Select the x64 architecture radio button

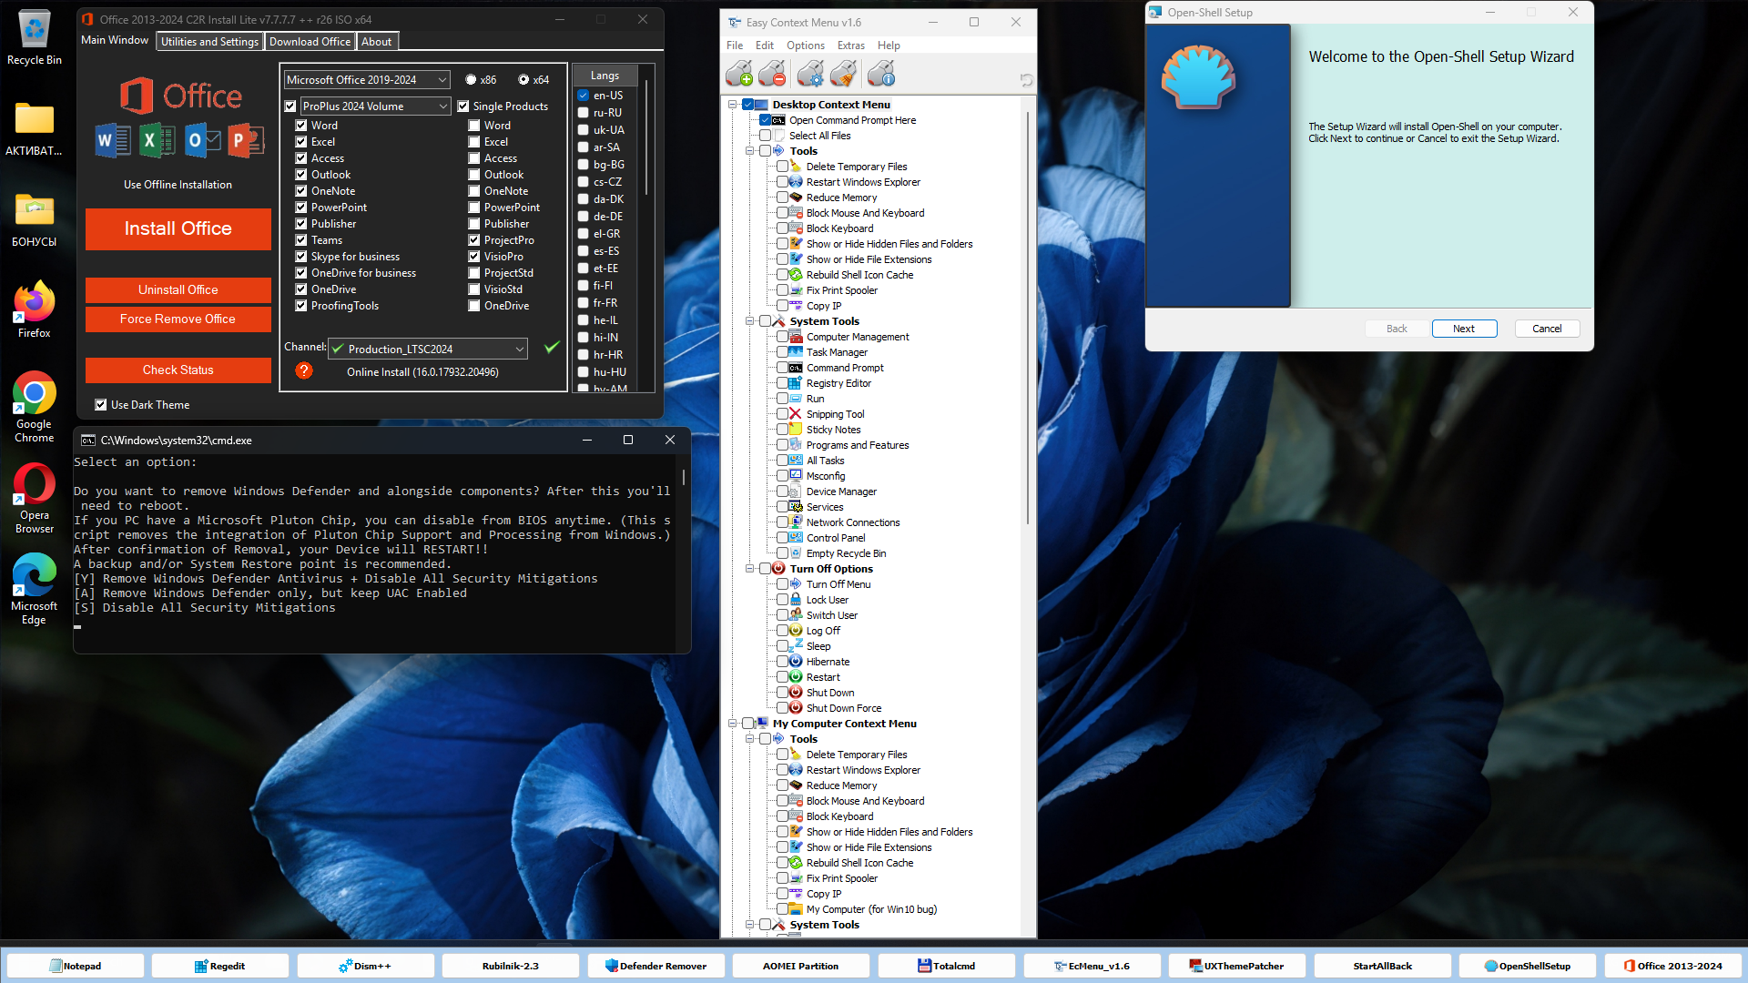click(x=523, y=80)
